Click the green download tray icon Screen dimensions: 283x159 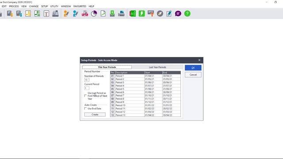112,14
